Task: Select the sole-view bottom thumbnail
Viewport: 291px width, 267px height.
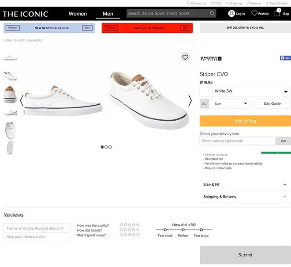Action: 10,147
